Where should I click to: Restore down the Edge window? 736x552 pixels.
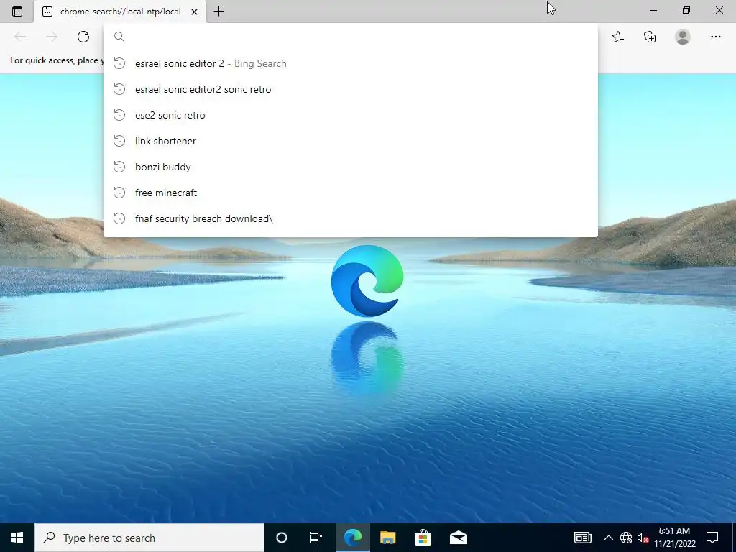686,10
